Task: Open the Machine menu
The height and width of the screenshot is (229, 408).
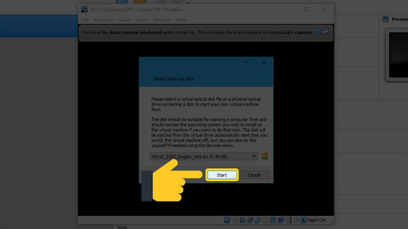Action: coord(104,20)
